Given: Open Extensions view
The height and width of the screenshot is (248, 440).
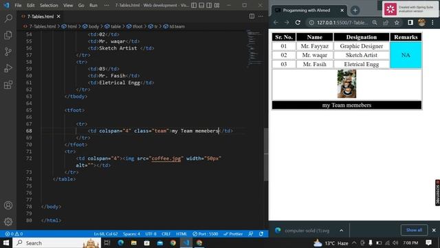Looking at the screenshot, I should [x=8, y=85].
